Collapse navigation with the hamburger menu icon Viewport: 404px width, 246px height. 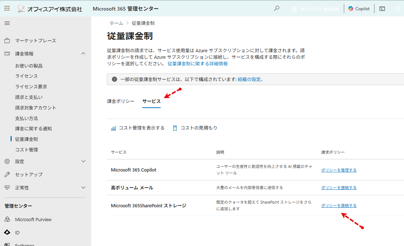(7, 23)
